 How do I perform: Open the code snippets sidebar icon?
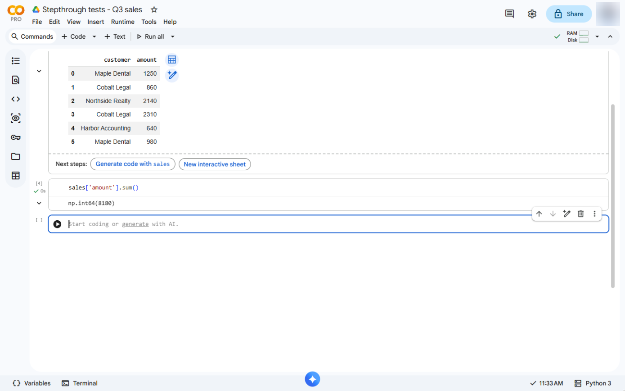tap(16, 99)
